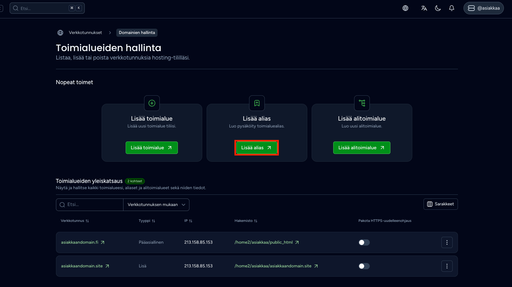Focus the top Etsi search field

47,8
